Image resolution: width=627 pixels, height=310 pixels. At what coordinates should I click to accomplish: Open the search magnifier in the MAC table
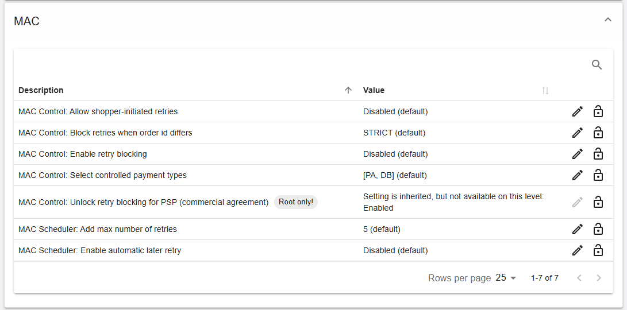point(597,65)
